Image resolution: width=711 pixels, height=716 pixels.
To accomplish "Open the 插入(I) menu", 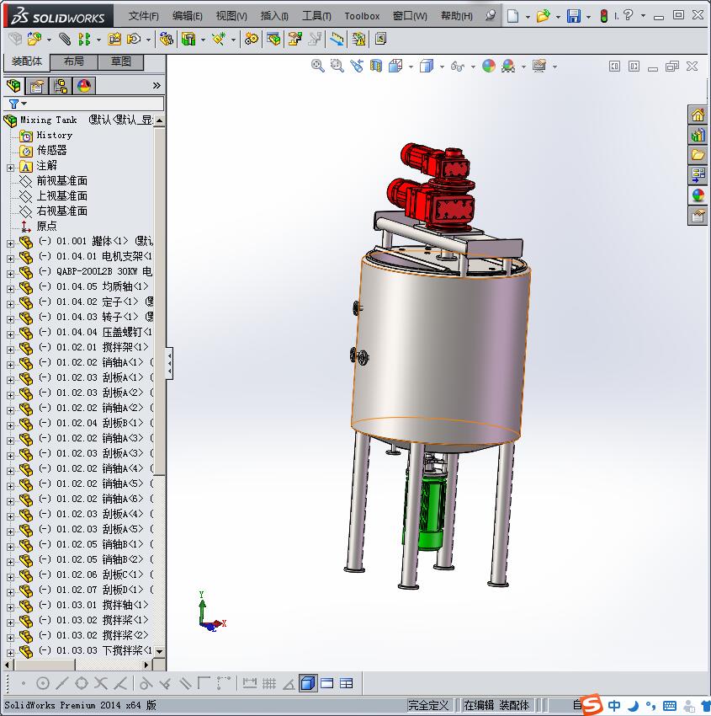I will coord(274,16).
